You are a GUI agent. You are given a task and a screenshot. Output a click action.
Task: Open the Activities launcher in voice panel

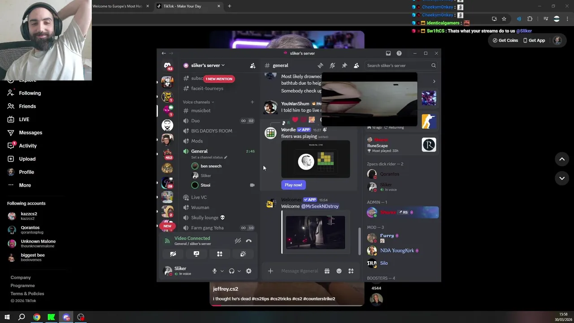pyautogui.click(x=220, y=254)
